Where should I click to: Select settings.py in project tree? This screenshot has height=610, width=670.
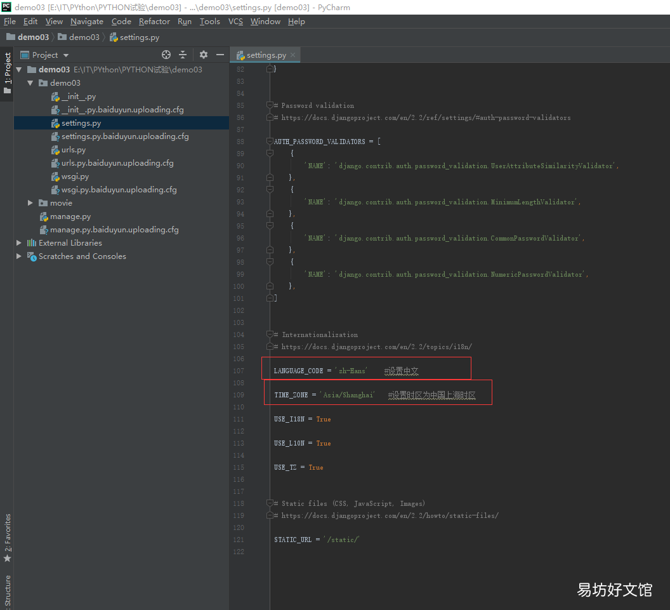pyautogui.click(x=81, y=123)
